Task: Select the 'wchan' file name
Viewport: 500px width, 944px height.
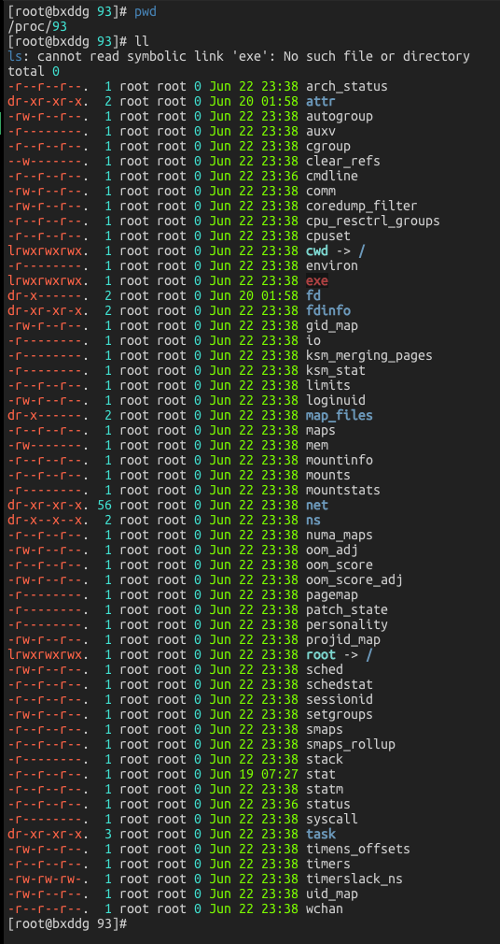Action: click(x=325, y=908)
